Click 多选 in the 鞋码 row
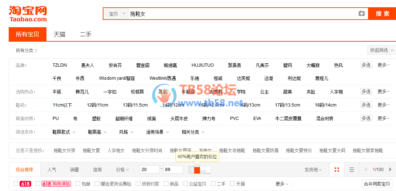 point(366,105)
